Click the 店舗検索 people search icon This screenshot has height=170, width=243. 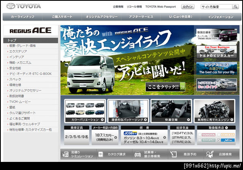(x=210, y=154)
